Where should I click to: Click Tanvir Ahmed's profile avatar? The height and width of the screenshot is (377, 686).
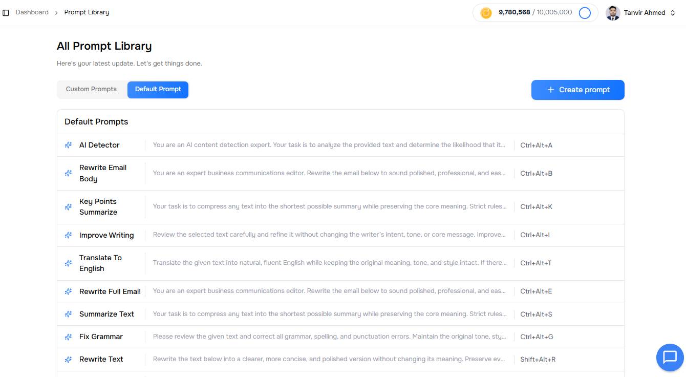click(x=613, y=13)
